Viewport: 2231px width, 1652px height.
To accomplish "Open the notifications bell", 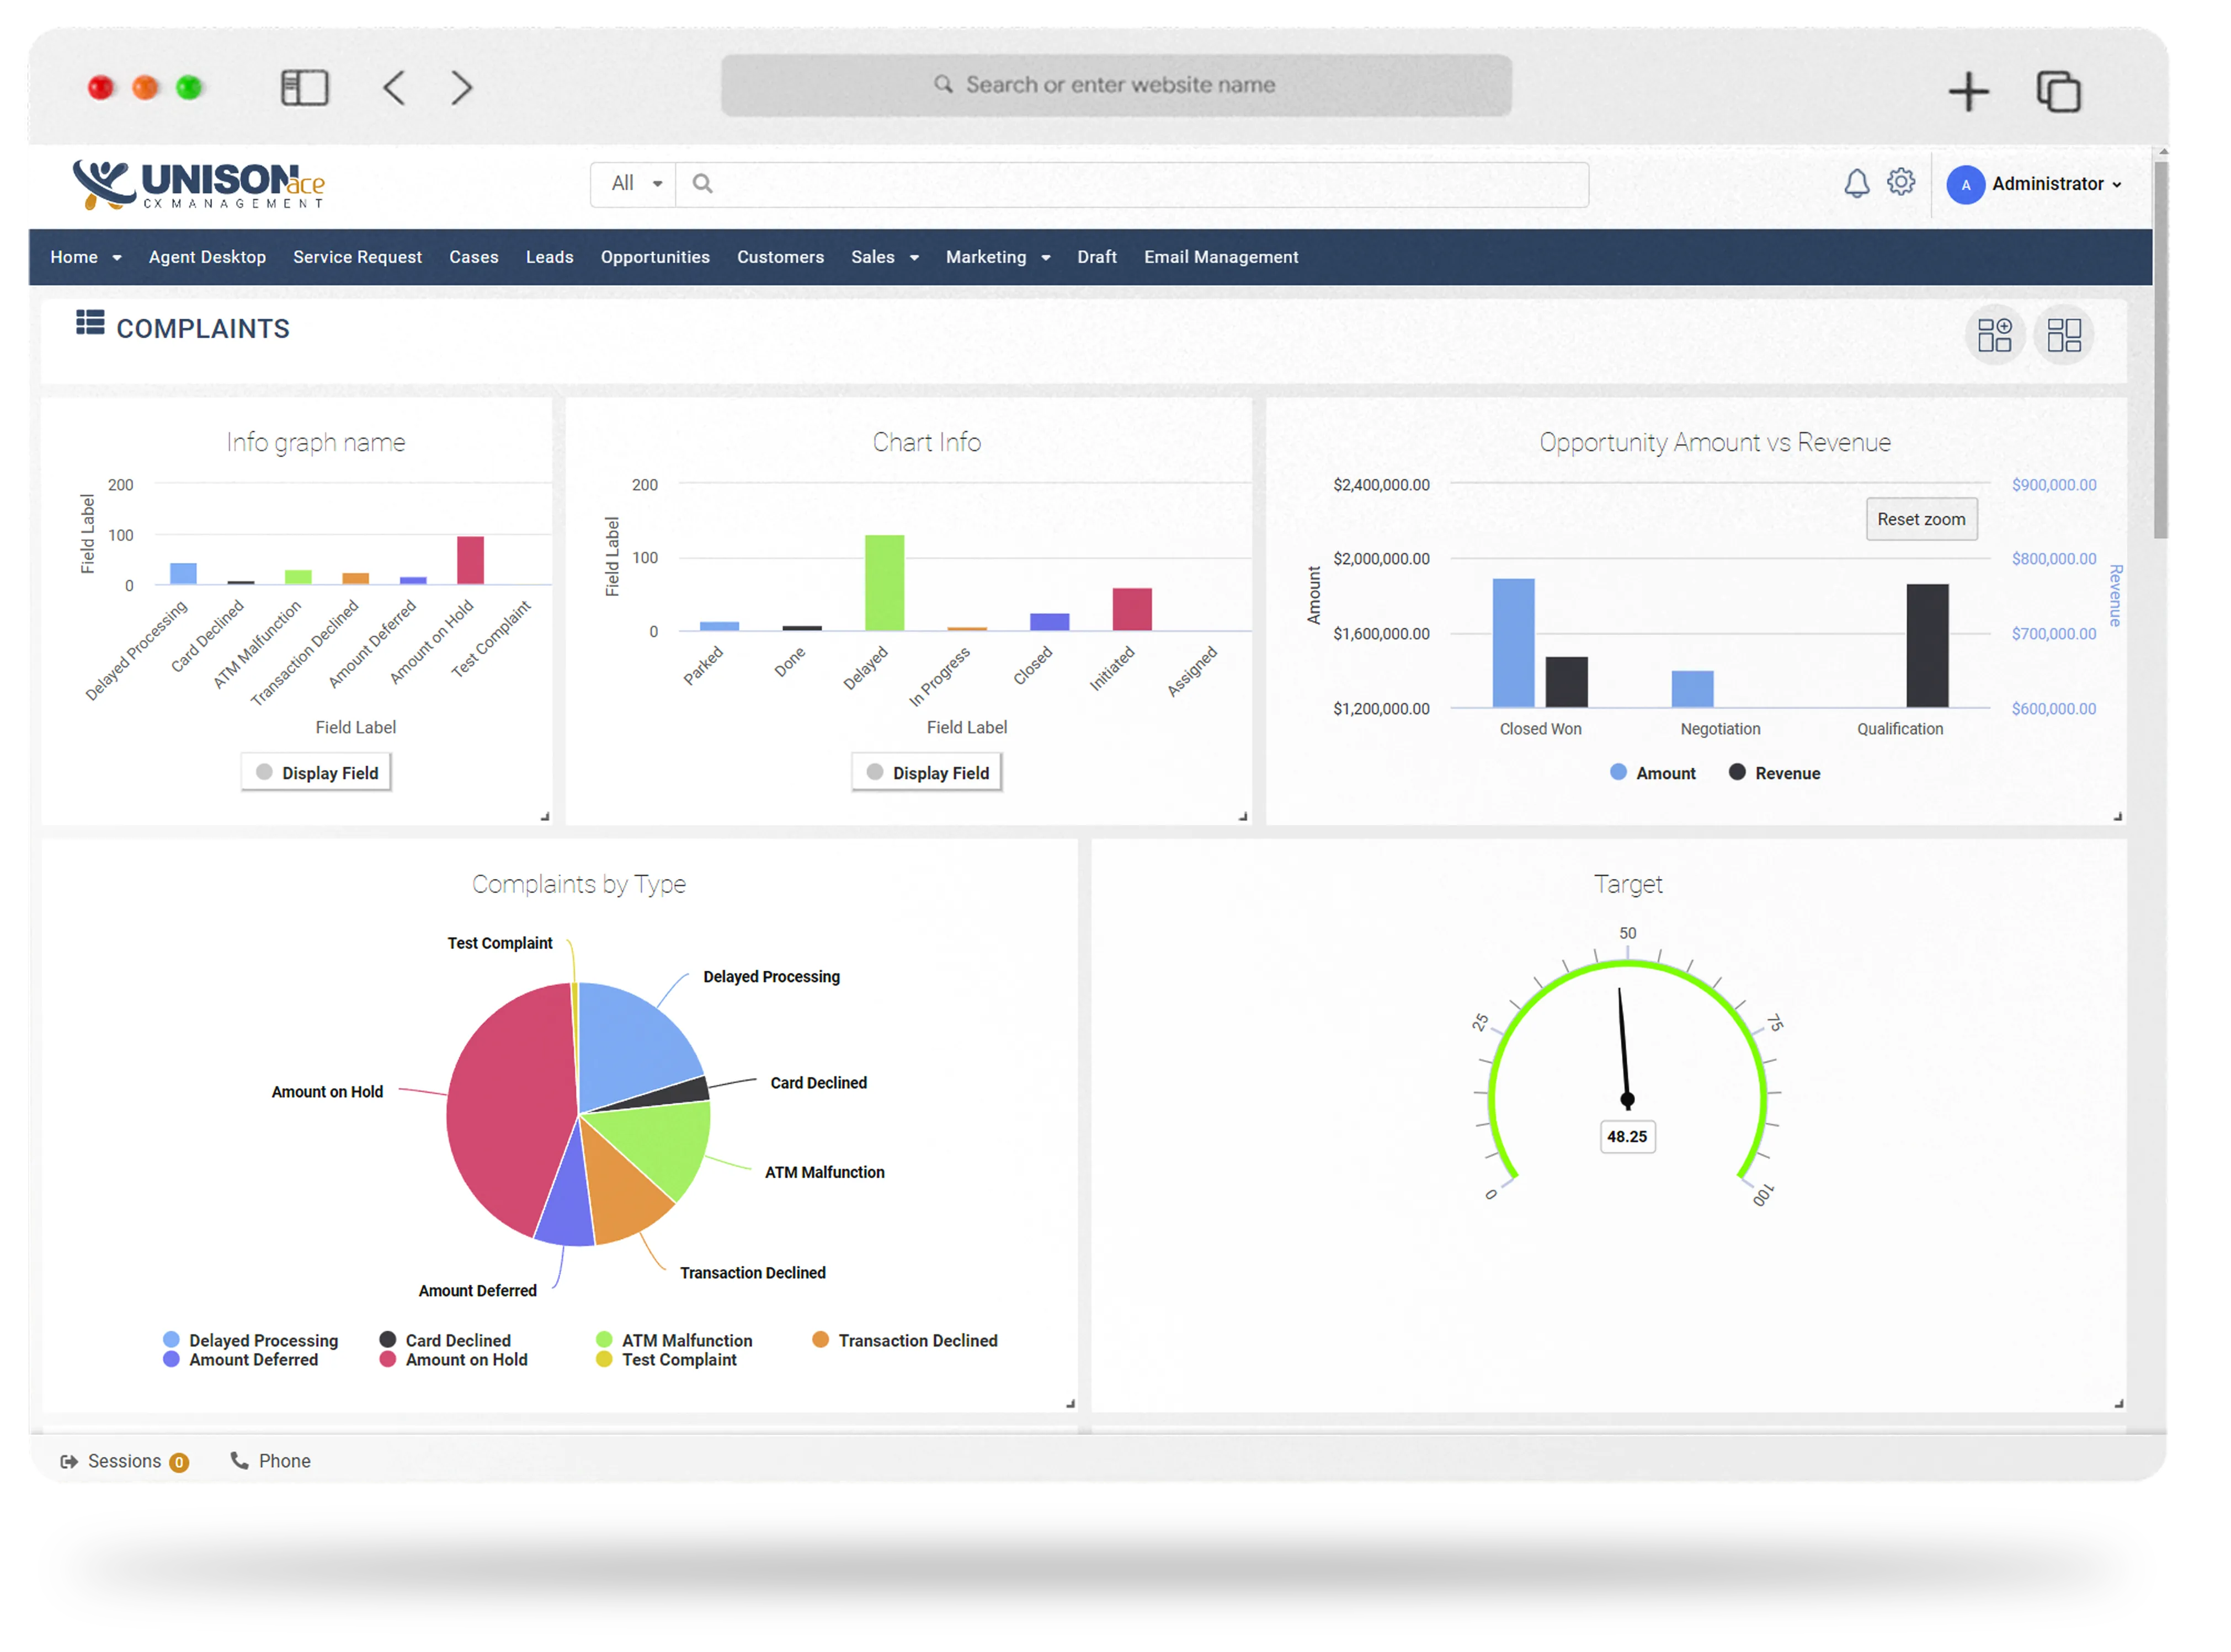I will pos(1856,183).
